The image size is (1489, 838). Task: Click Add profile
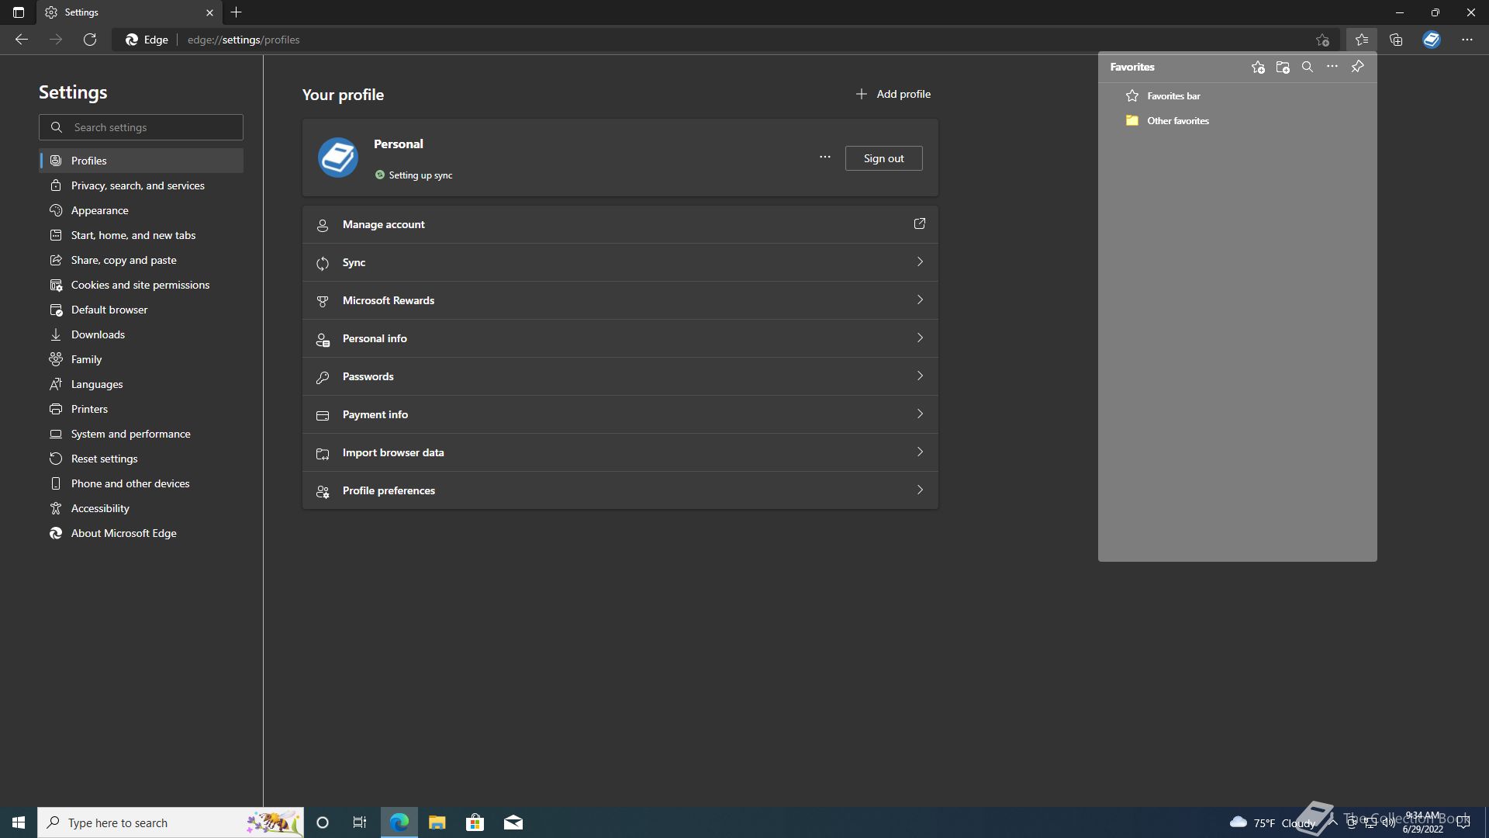(x=893, y=94)
